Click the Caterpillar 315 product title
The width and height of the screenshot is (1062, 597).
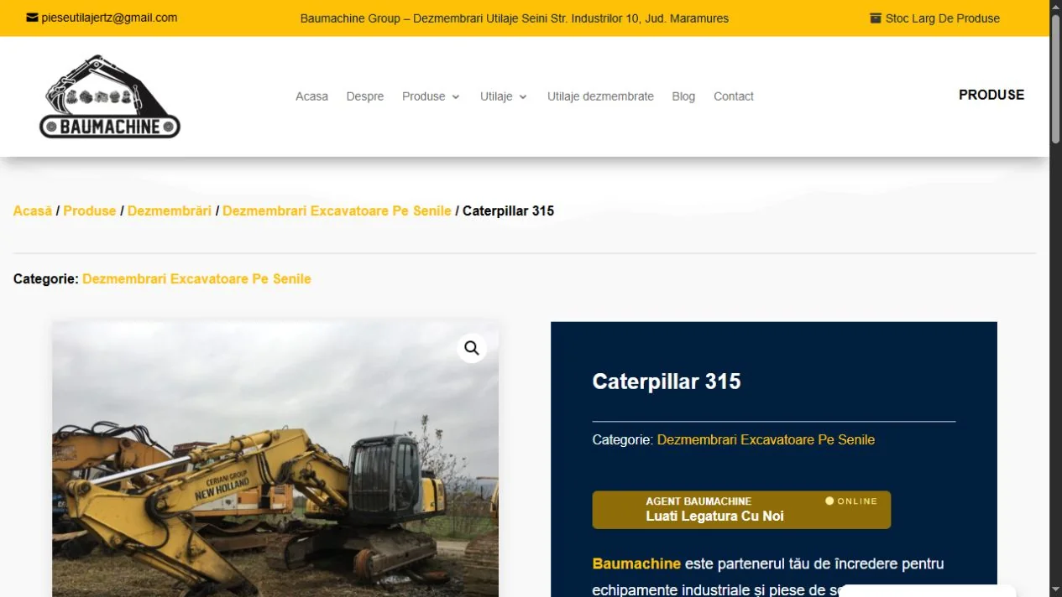coord(667,382)
